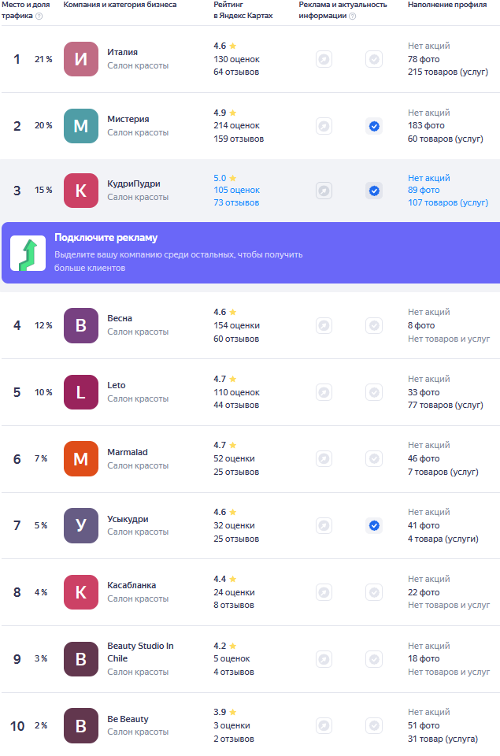Click the verified badge in Be Beauty row
This screenshot has width=500, height=756.
pyautogui.click(x=374, y=725)
